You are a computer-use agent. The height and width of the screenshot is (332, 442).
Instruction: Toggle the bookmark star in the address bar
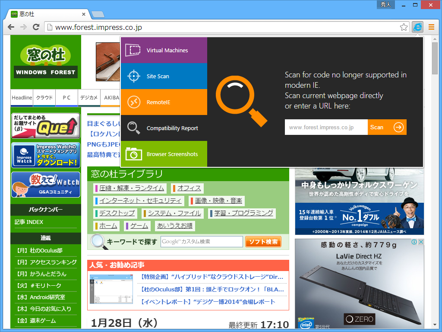pyautogui.click(x=404, y=27)
